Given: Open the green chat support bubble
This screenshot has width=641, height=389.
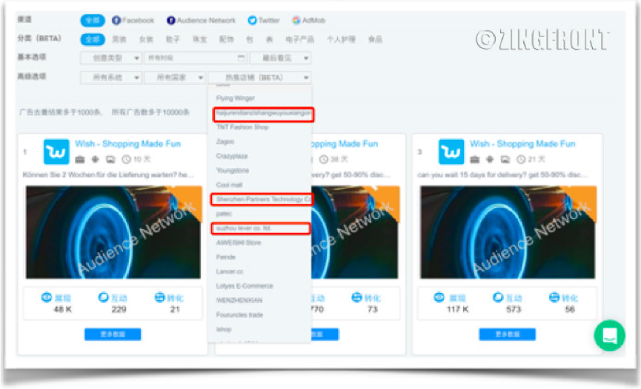Looking at the screenshot, I should pyautogui.click(x=609, y=335).
